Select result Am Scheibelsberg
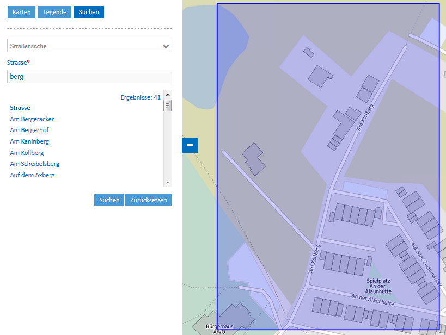This screenshot has width=446, height=335. tap(35, 164)
